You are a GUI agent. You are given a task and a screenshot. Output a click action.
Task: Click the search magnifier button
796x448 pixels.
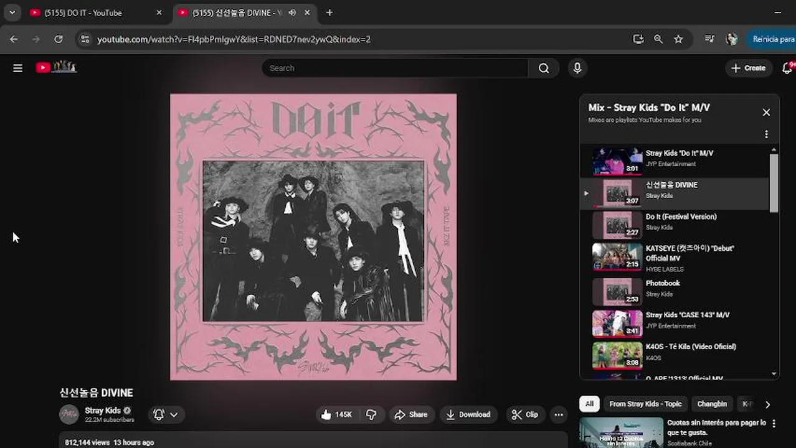coord(544,68)
